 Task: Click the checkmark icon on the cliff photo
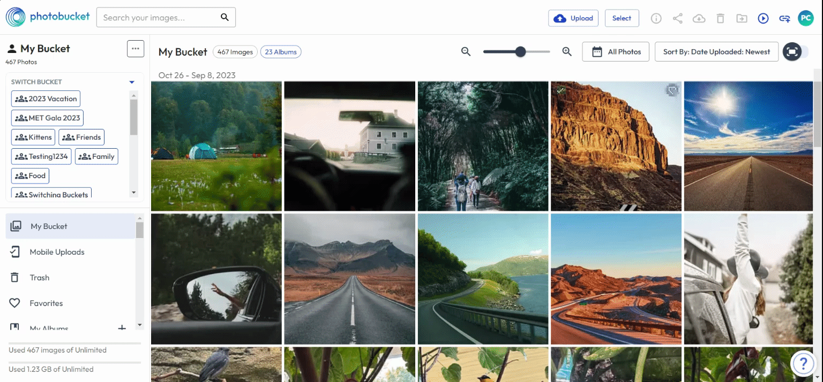(560, 91)
